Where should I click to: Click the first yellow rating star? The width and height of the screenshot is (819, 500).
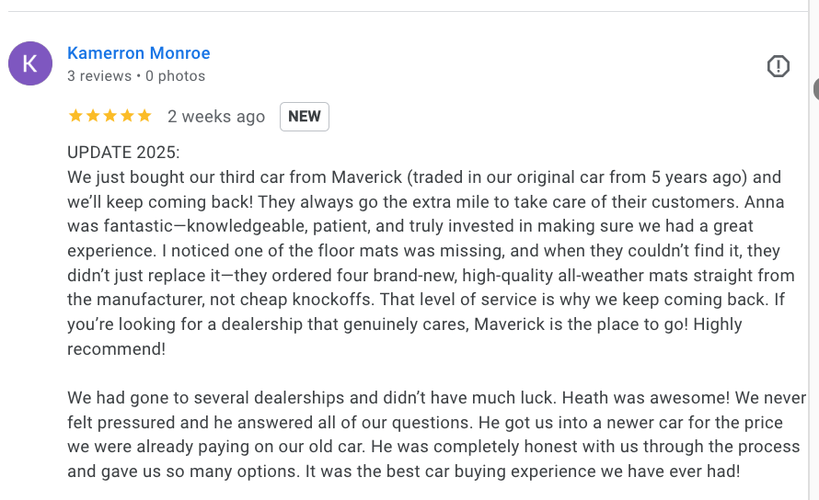tap(75, 116)
